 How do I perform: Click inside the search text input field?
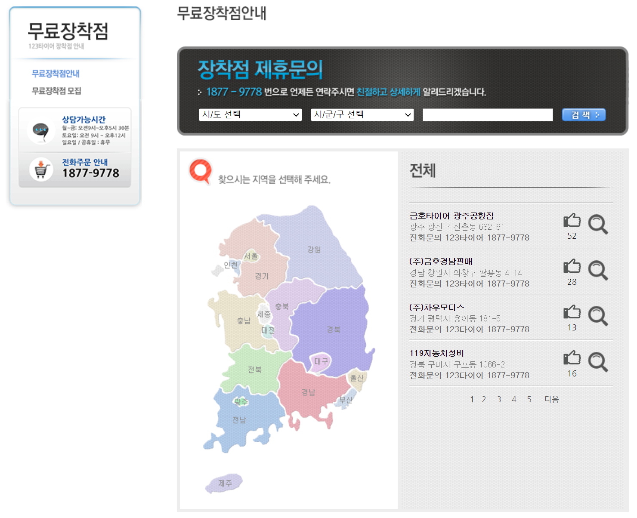coord(487,115)
